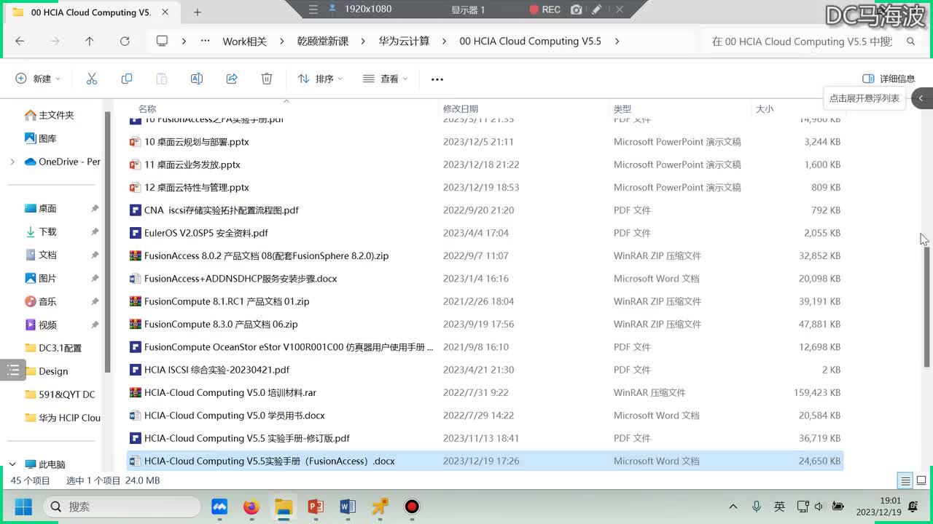The width and height of the screenshot is (933, 524).
Task: Click the Windows Start button
Action: [x=23, y=507]
